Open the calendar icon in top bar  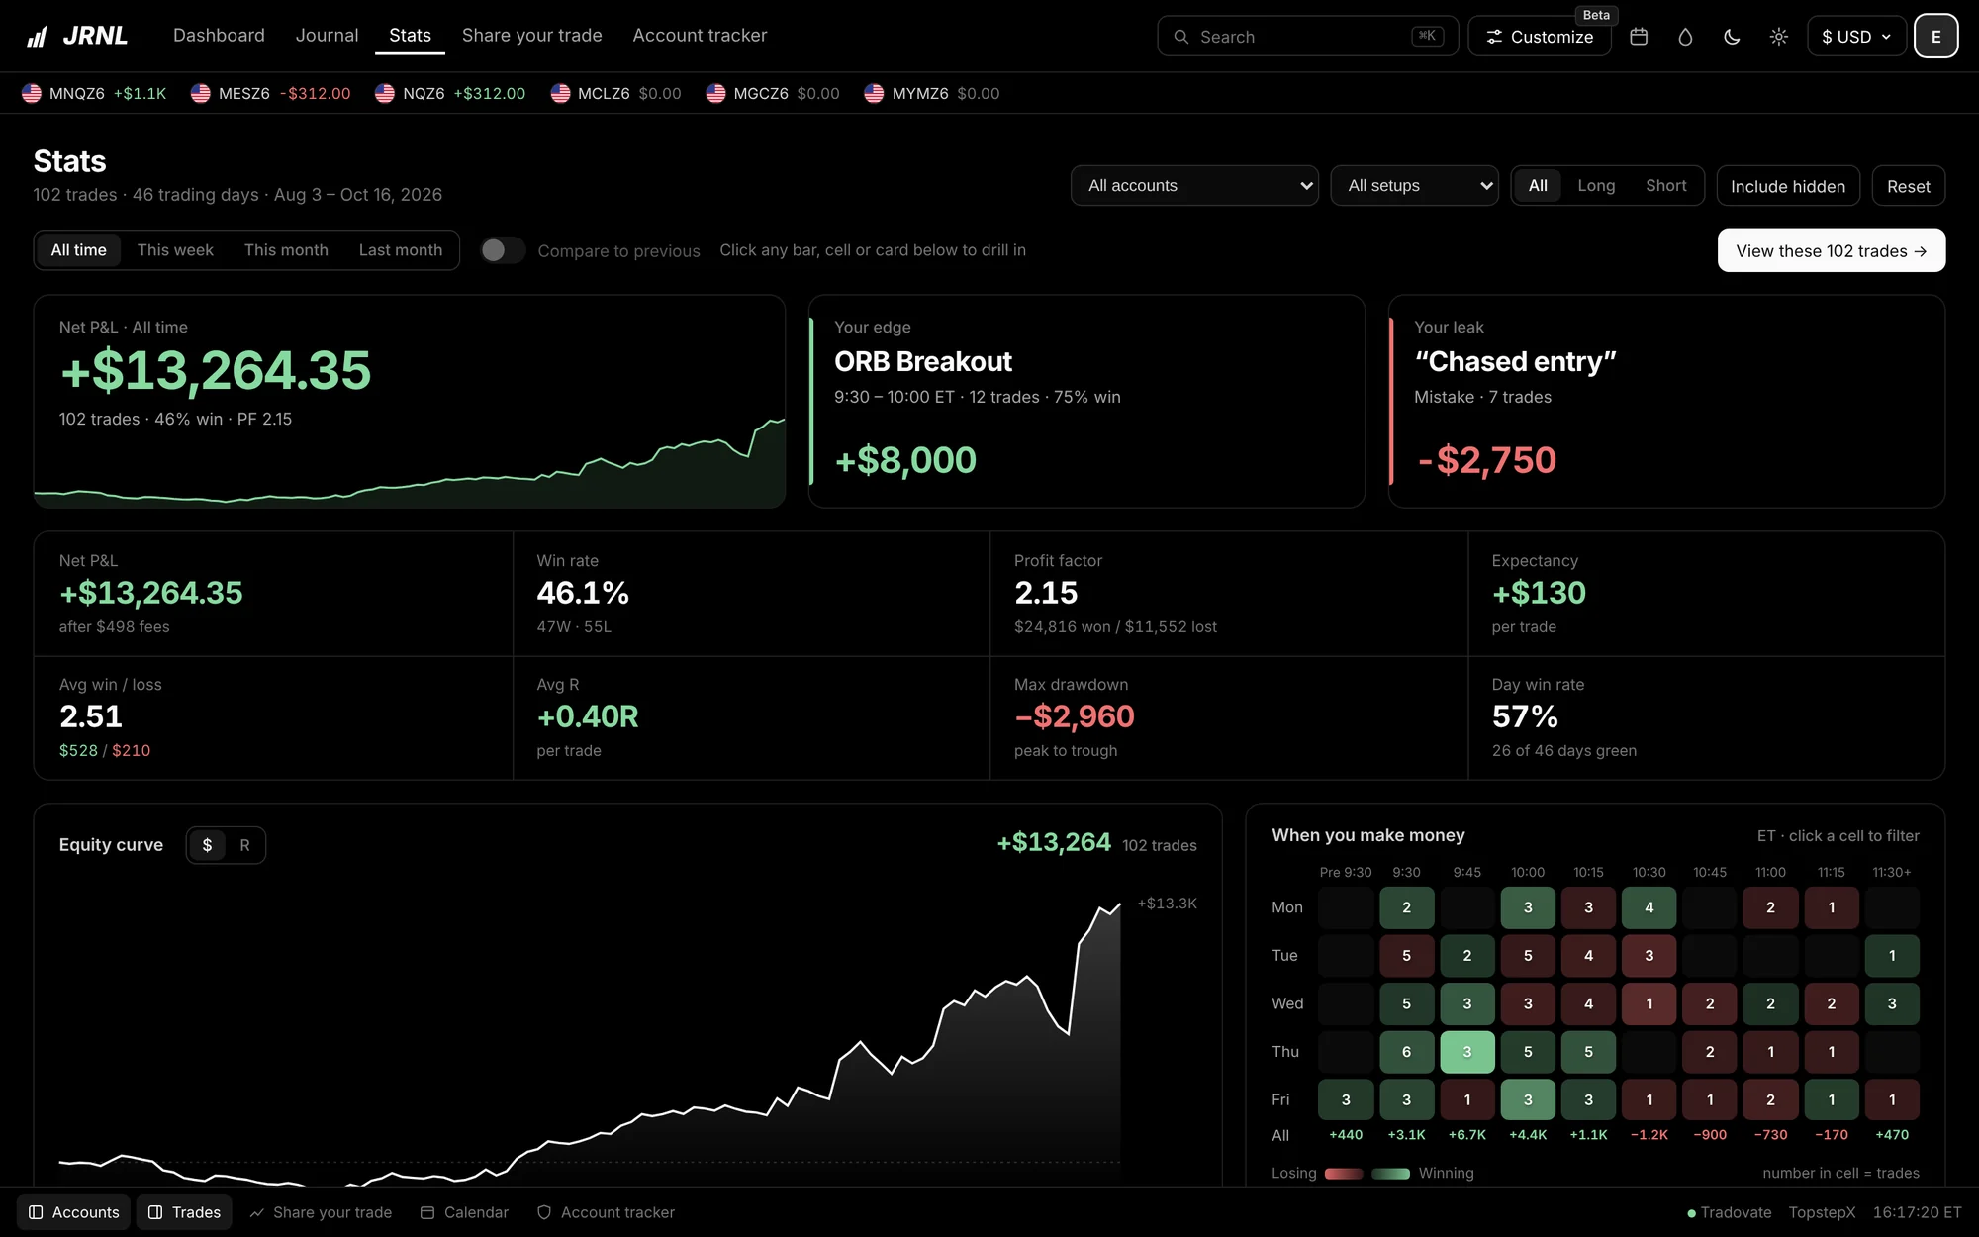(x=1639, y=37)
